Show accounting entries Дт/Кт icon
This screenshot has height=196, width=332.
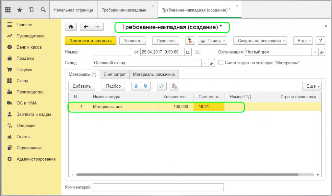[190, 41]
